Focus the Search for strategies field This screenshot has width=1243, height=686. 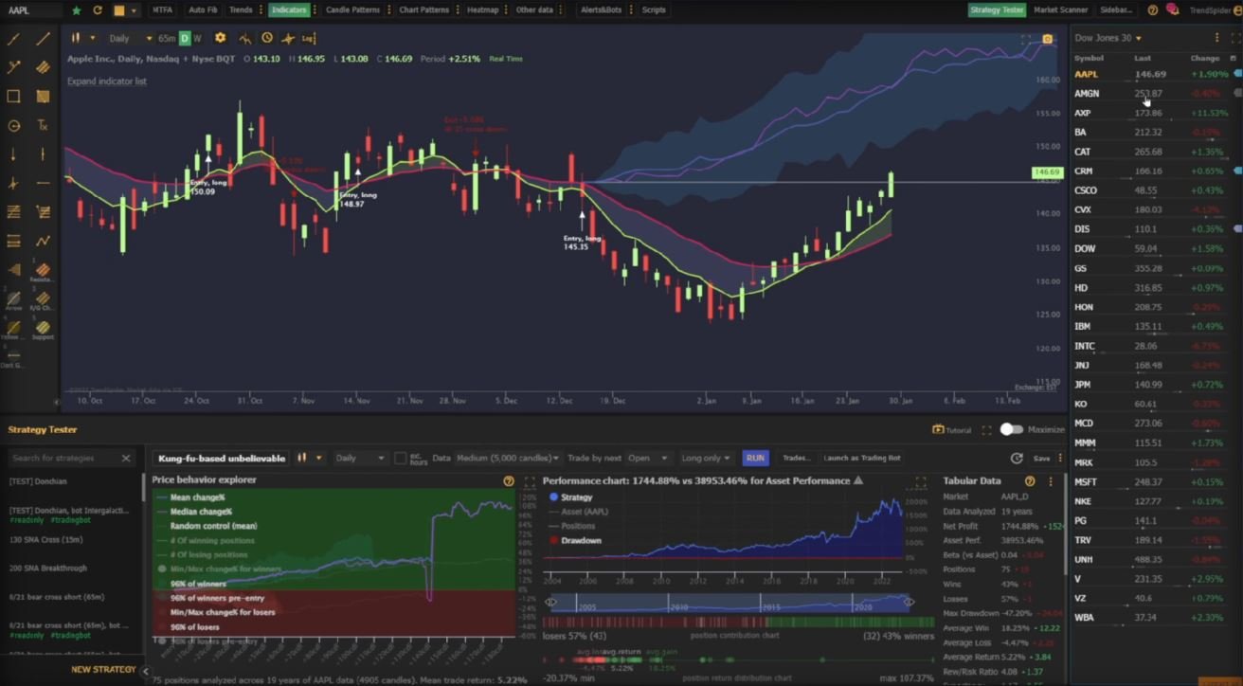[64, 459]
